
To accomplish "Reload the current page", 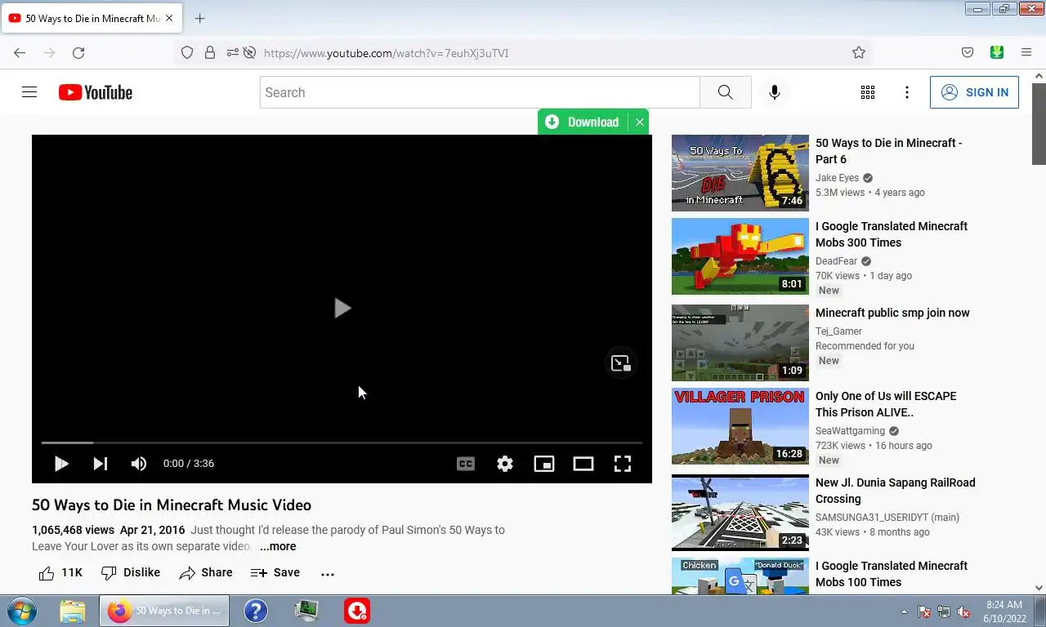I will 78,52.
